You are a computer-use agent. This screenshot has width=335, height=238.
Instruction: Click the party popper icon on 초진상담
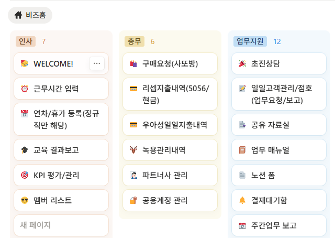242,63
